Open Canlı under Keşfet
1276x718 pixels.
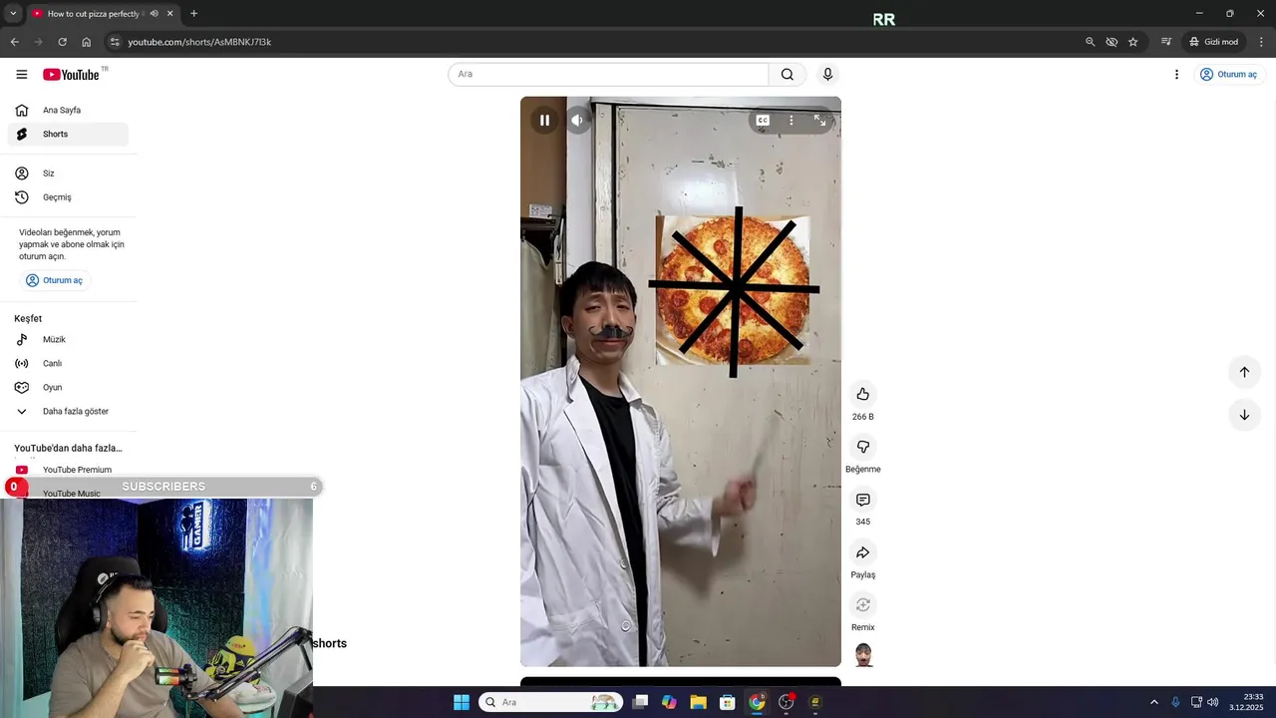[x=68, y=364]
